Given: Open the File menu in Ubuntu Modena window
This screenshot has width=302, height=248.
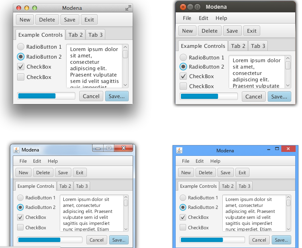Looking at the screenshot, I should (x=187, y=18).
